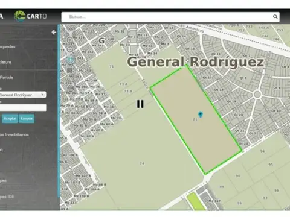Select parcel labeled 81
290x217 pixels.
[x=195, y=119]
